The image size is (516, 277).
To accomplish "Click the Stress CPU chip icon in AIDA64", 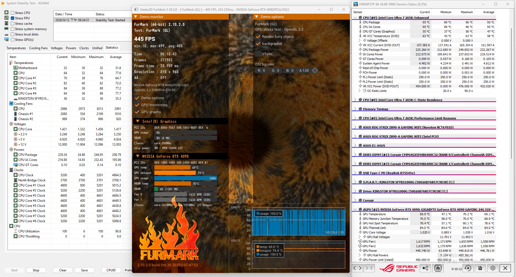I will click(x=6, y=13).
